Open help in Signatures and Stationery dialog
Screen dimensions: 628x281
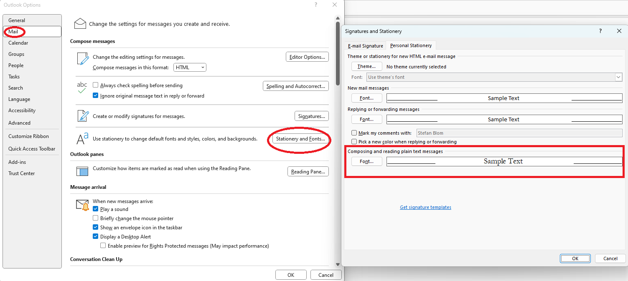pos(600,31)
